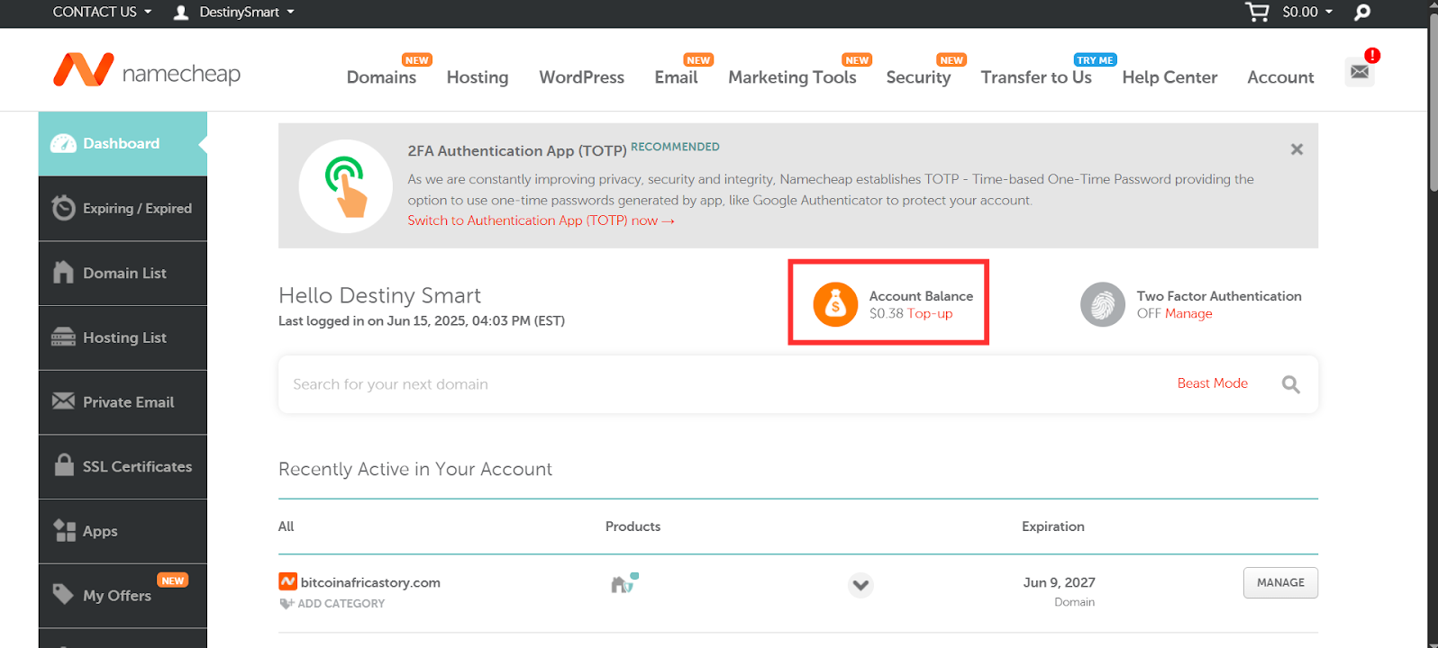Open the Hosting menu
Viewport: 1438px width, 648px height.
click(478, 77)
